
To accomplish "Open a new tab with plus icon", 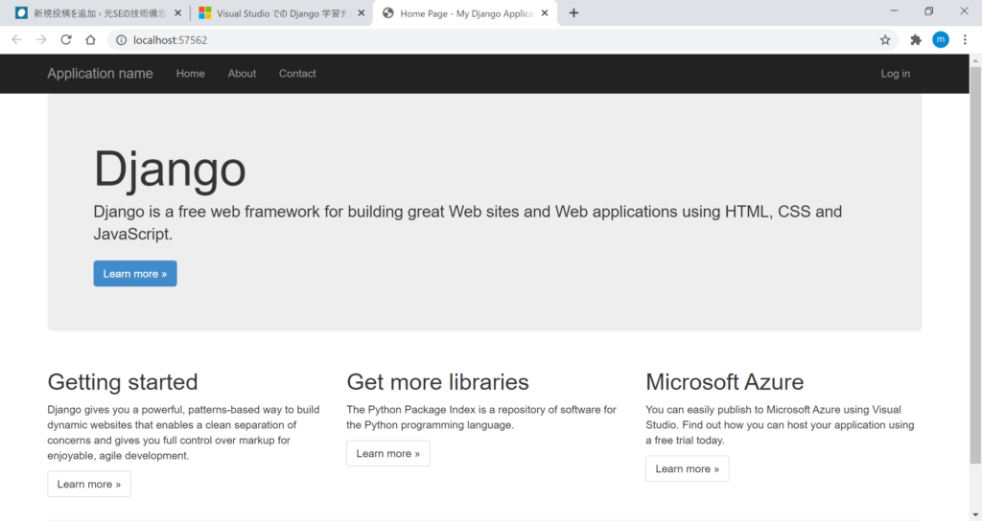I will [x=573, y=13].
